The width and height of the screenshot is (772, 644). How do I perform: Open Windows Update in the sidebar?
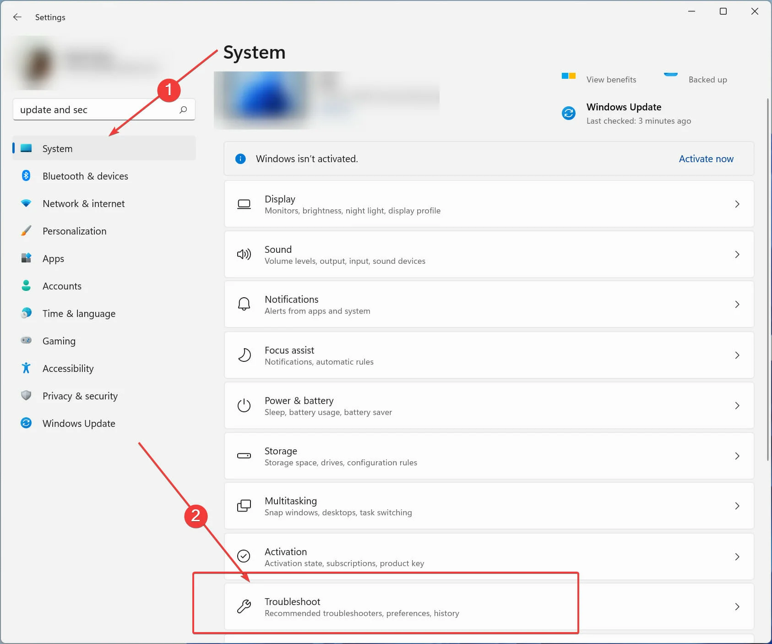pyautogui.click(x=104, y=423)
